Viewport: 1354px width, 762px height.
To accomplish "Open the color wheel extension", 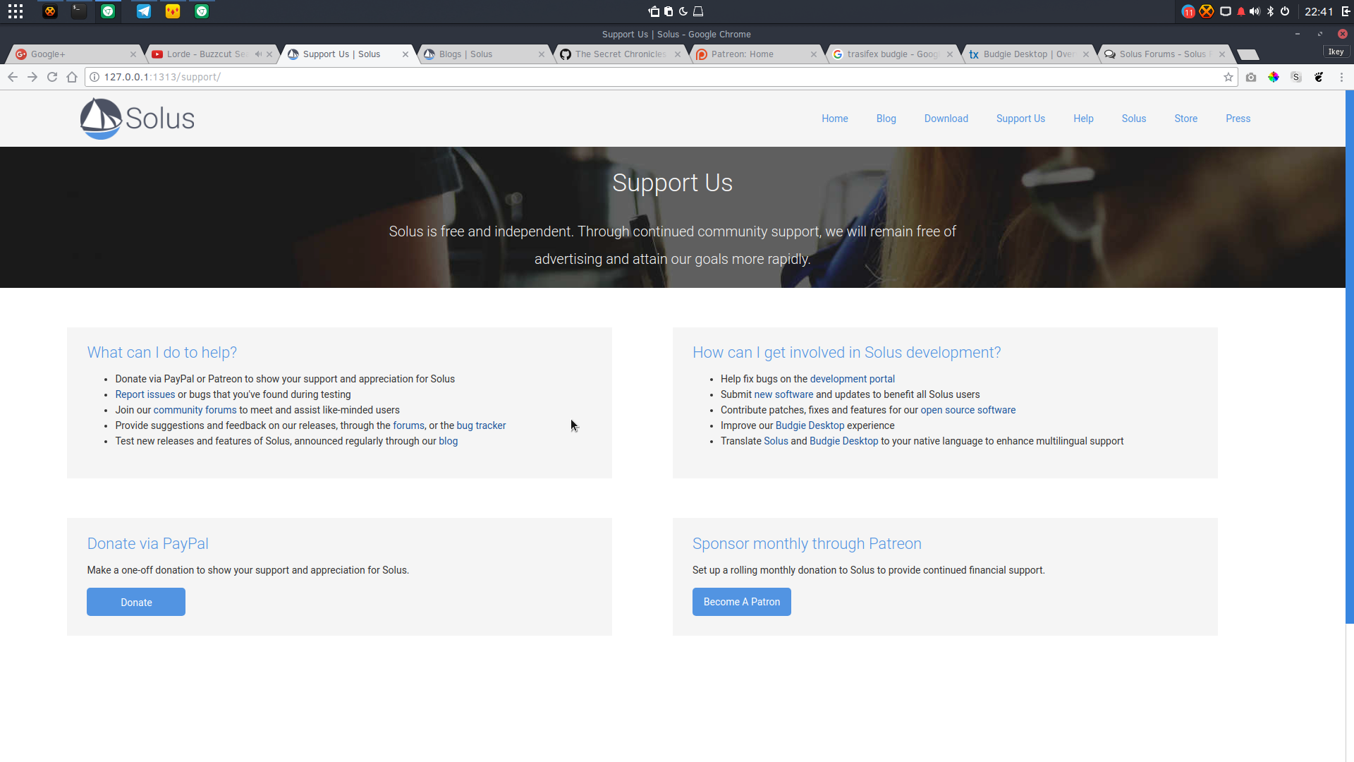I will click(x=1274, y=77).
